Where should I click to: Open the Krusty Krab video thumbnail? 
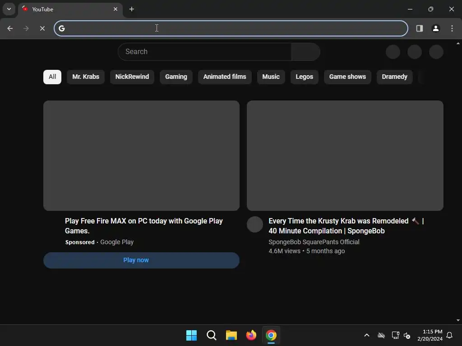345,155
